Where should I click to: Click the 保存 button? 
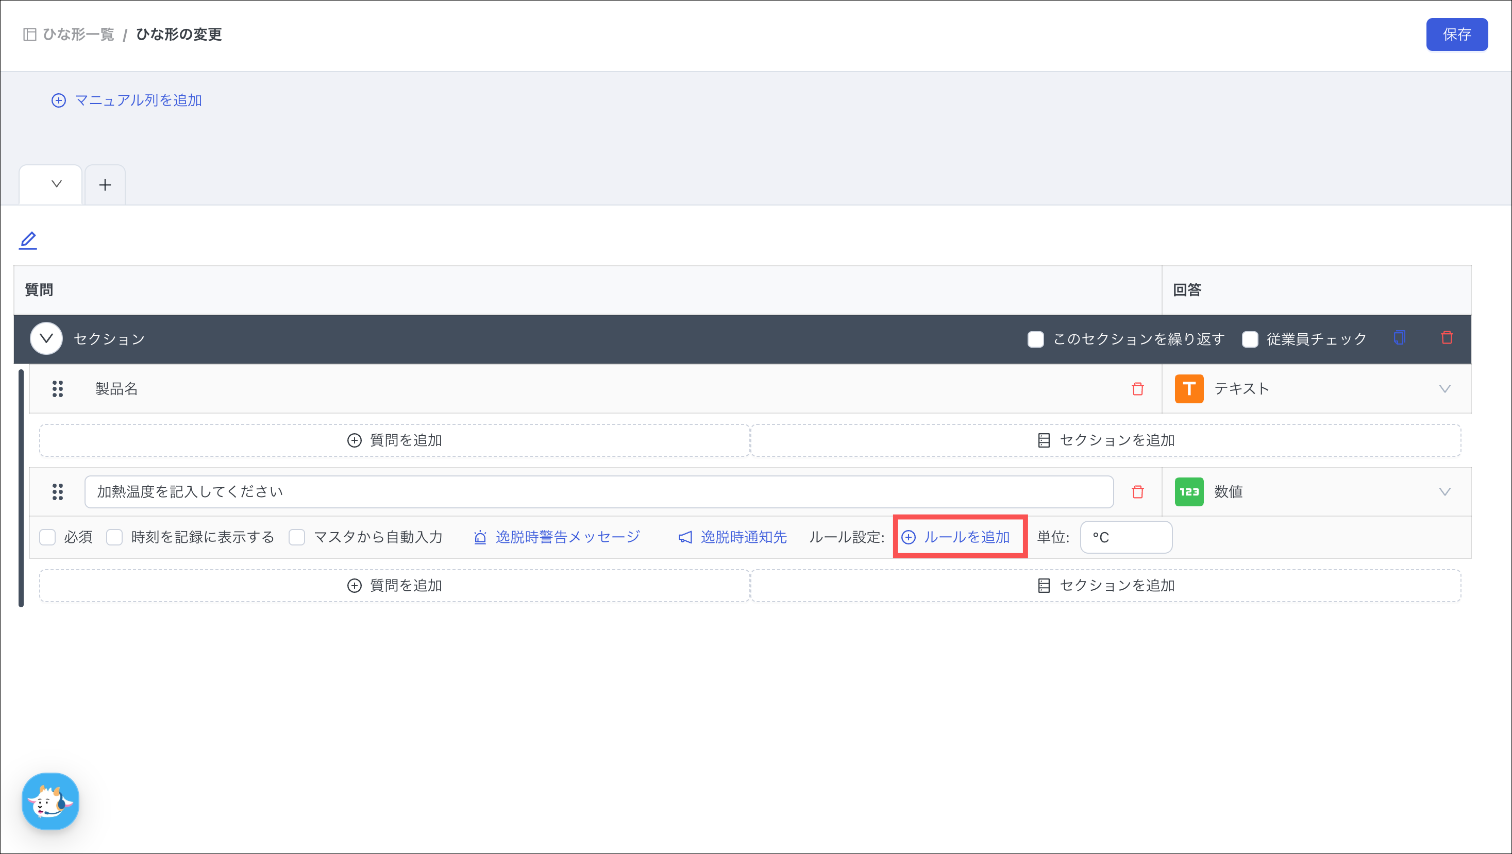tap(1456, 35)
